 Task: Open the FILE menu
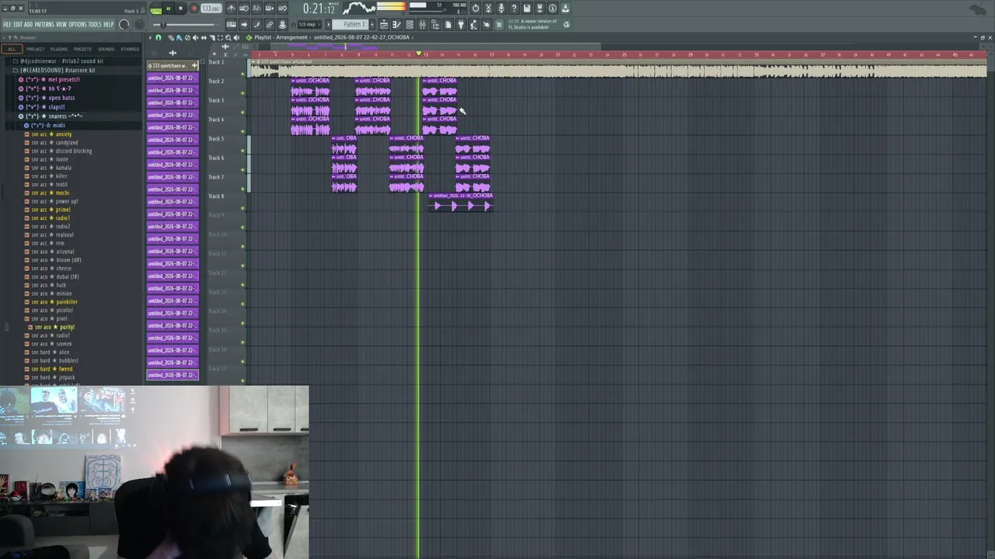tap(7, 25)
